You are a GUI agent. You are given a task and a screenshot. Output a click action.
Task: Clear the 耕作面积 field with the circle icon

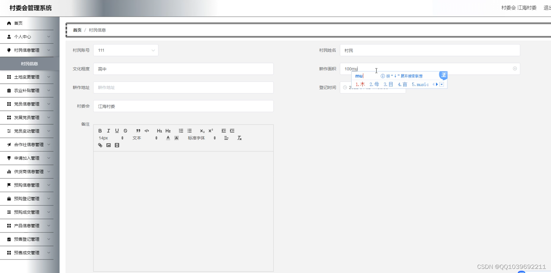(515, 69)
